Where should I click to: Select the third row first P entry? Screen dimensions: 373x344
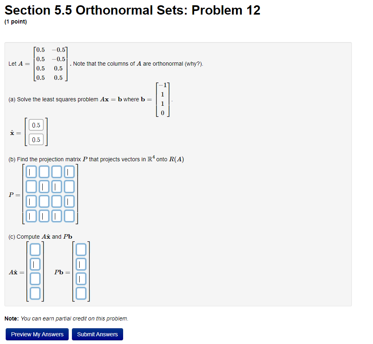click(31, 201)
